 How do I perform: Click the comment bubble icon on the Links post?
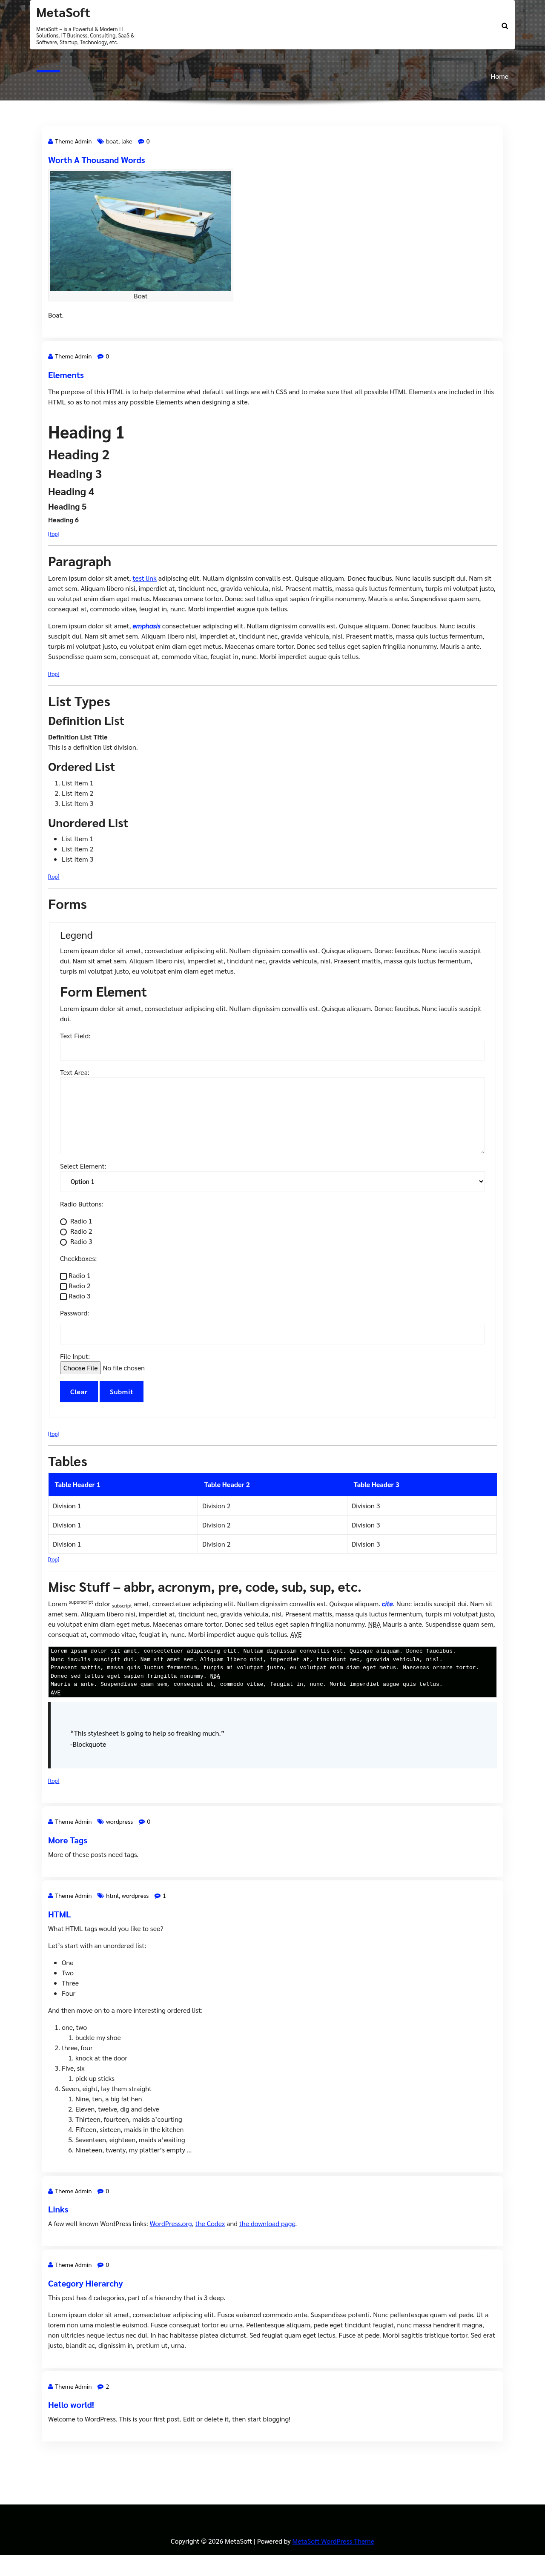coord(100,2191)
